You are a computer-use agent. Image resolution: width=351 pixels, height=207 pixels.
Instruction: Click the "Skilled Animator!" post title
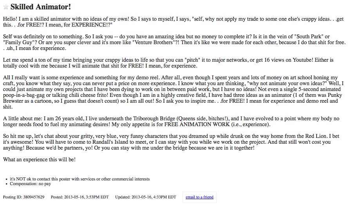click(41, 7)
